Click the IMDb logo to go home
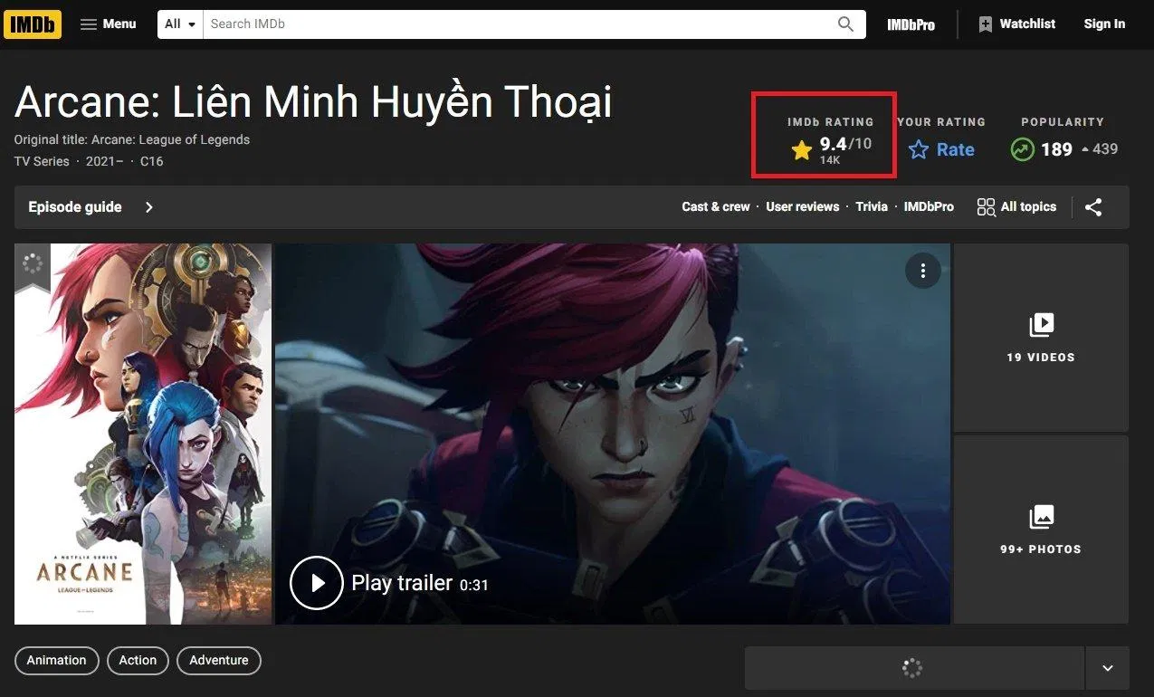This screenshot has width=1154, height=697. coord(33,24)
